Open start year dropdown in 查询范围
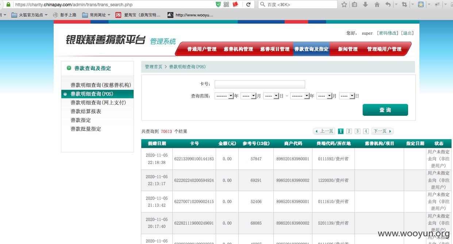The image size is (453, 244). pyautogui.click(x=224, y=96)
